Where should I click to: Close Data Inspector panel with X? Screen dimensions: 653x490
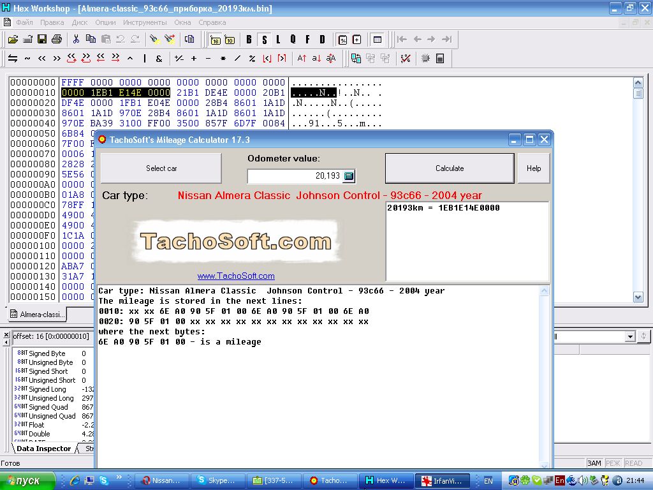click(6, 334)
